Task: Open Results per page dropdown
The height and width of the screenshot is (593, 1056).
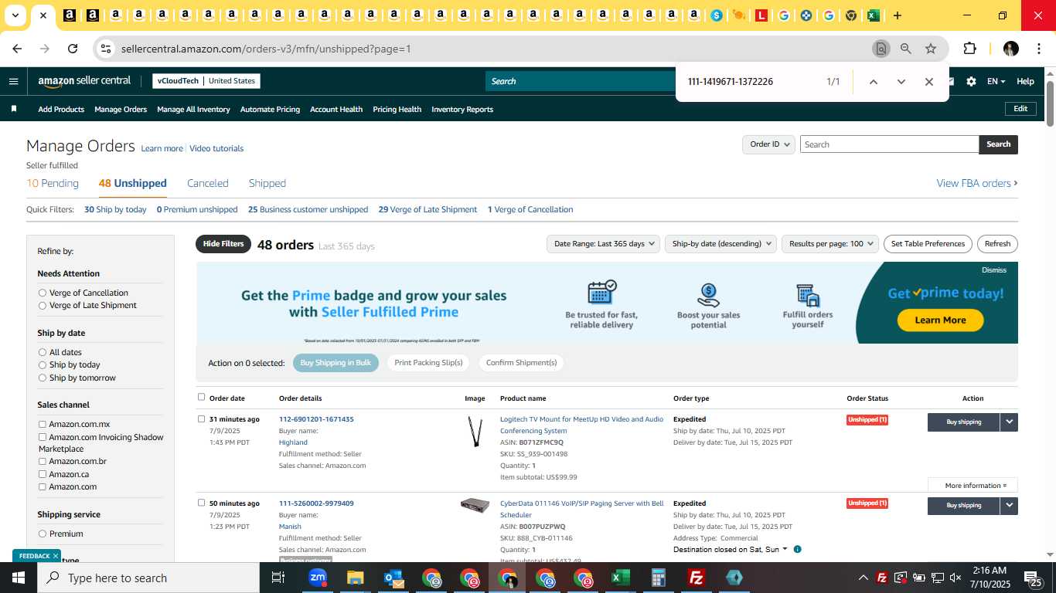Action: 830,244
